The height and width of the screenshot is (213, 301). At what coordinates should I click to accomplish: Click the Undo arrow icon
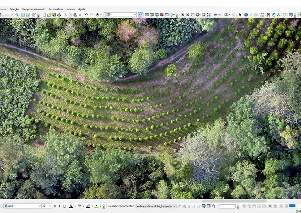click(x=86, y=15)
